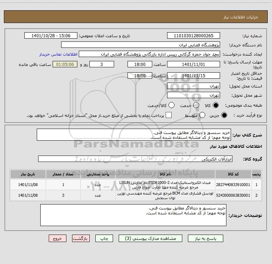Click item code 2827440833910001
The image size is (272, 264).
[233, 185]
